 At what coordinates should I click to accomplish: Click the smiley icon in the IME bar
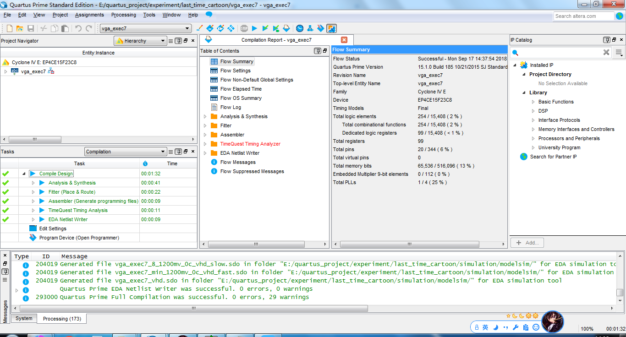536,327
